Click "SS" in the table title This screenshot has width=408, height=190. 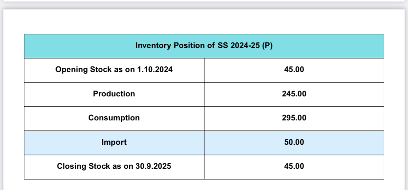[x=222, y=46]
